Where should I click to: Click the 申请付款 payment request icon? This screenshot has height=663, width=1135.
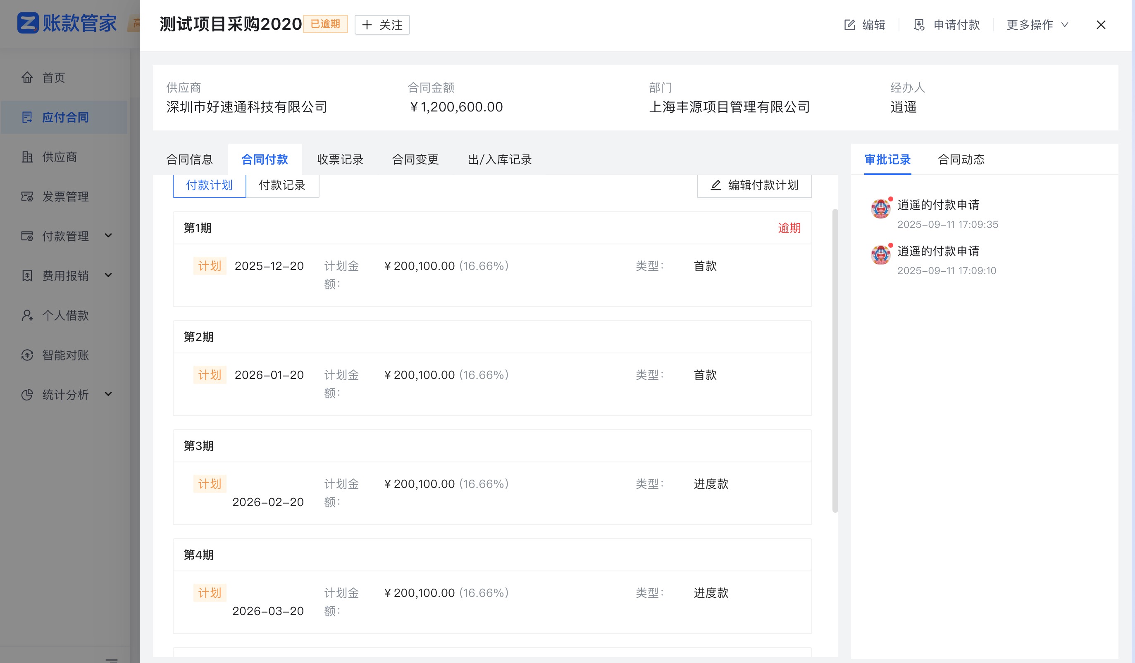(919, 25)
